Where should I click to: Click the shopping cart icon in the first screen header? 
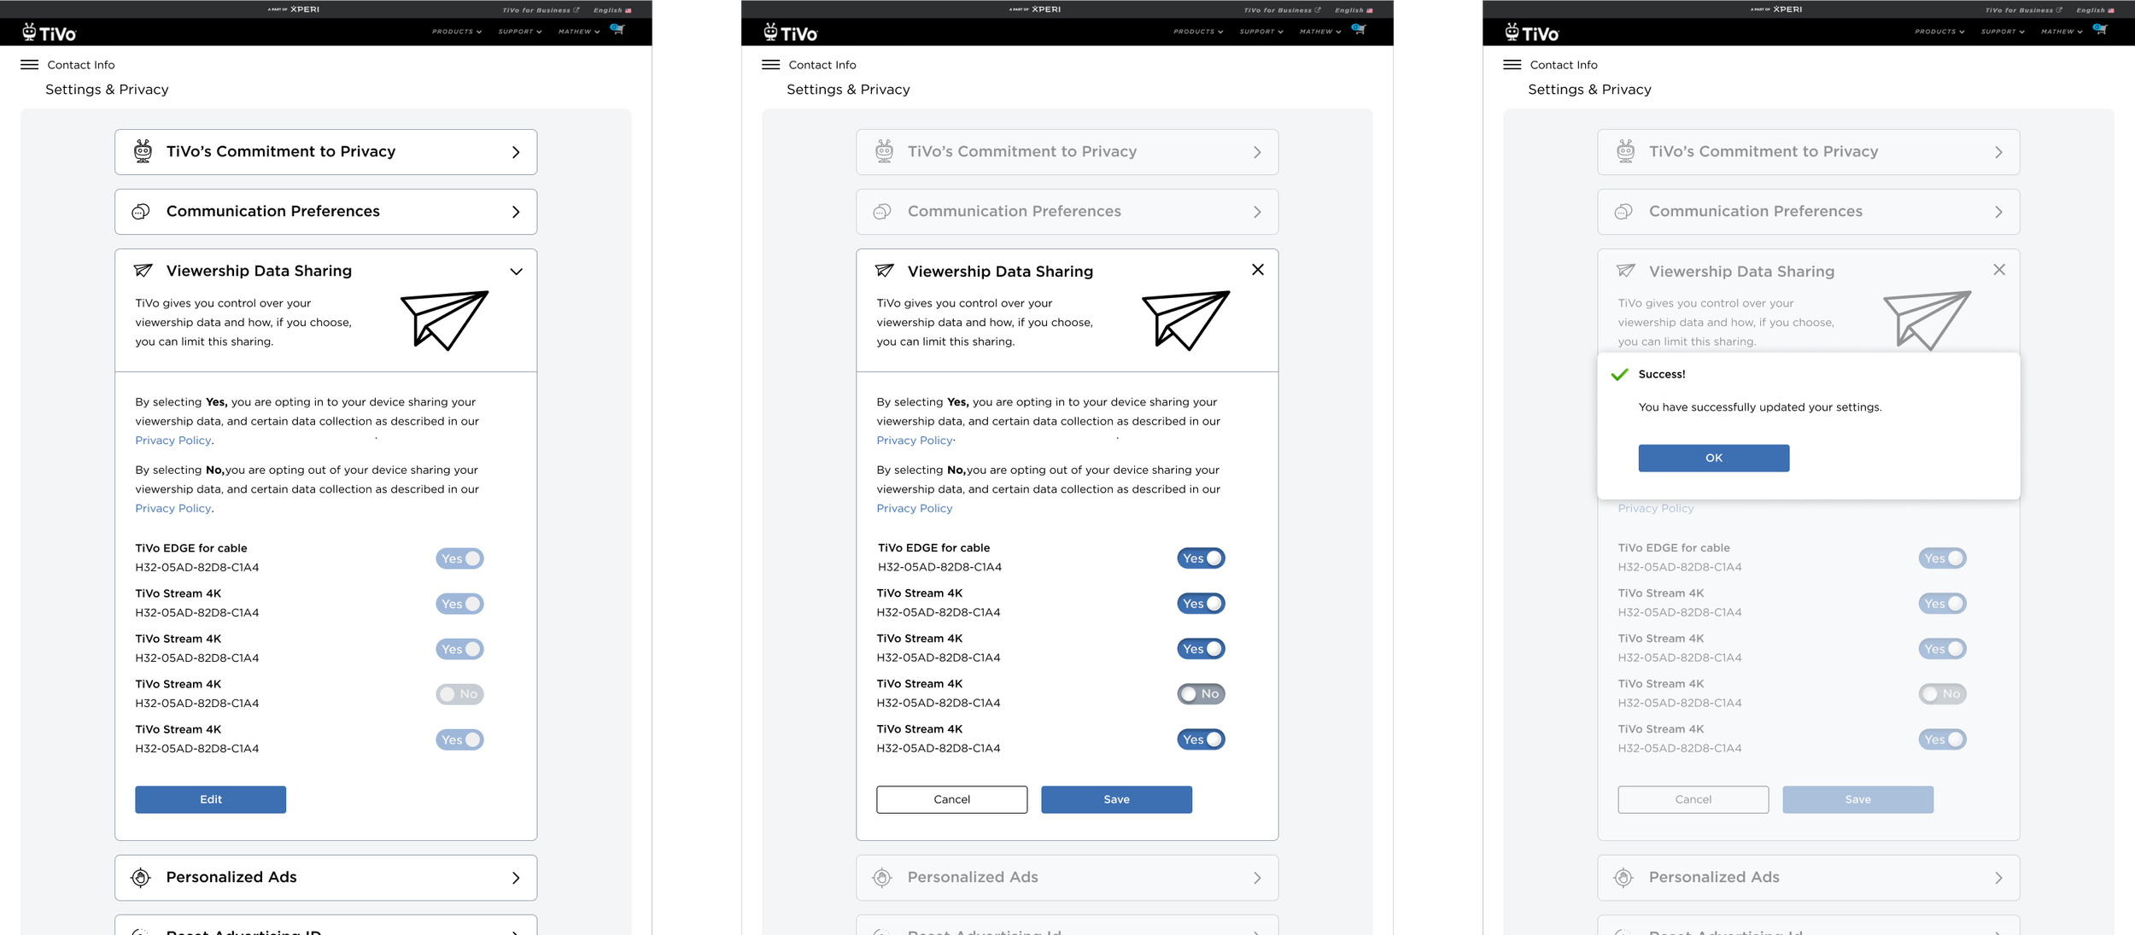click(x=617, y=30)
